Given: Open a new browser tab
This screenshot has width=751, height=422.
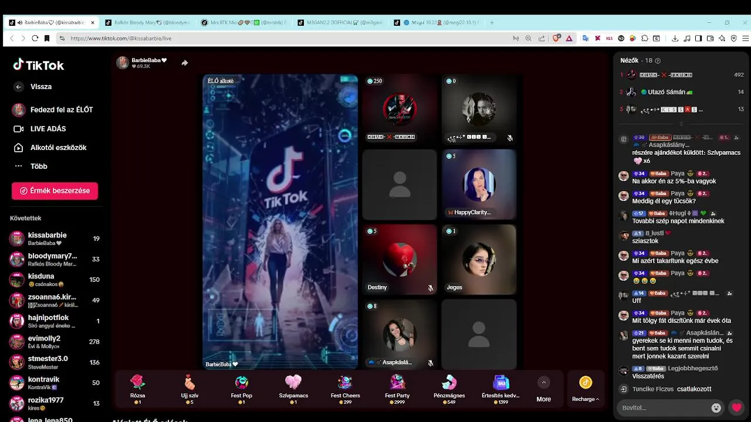Looking at the screenshot, I should point(492,22).
